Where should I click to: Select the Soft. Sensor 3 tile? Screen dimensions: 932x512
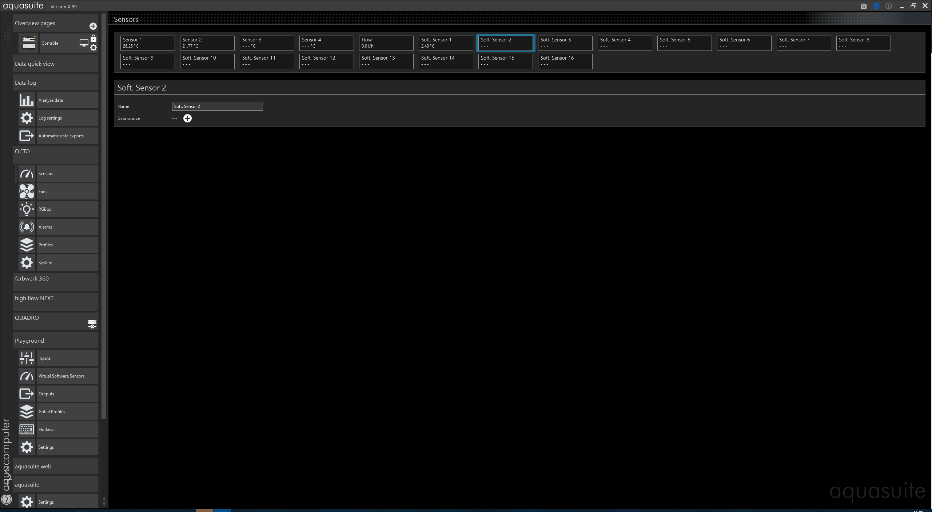565,43
